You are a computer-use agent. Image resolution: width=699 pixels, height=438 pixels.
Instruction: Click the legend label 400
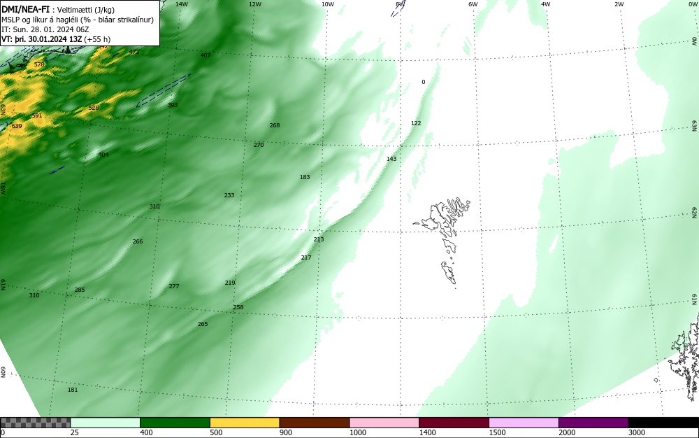click(x=146, y=432)
